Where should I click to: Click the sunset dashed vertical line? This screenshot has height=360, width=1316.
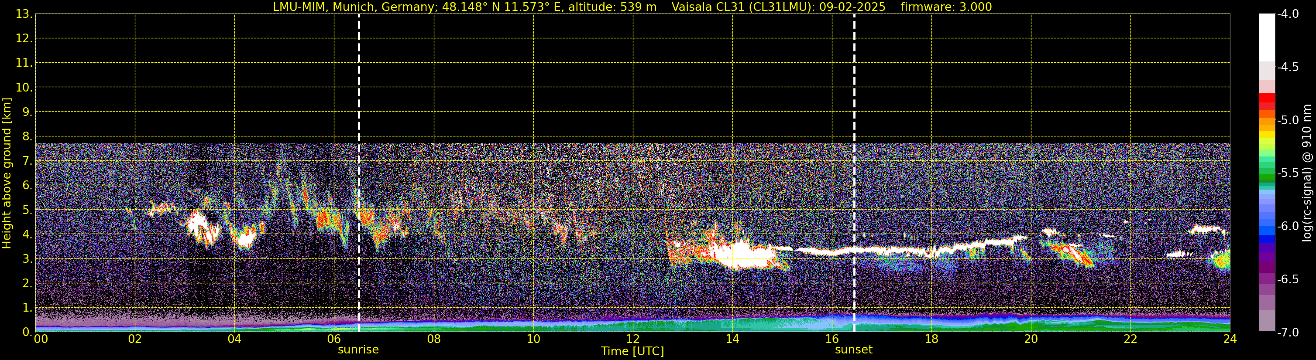tap(854, 173)
